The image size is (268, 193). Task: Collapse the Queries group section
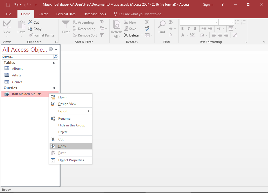(x=54, y=88)
